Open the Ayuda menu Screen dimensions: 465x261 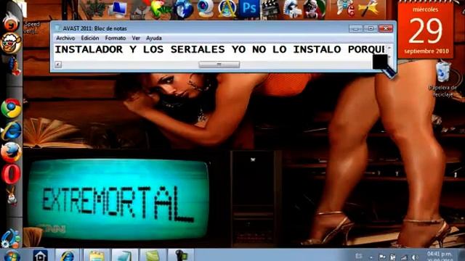pos(153,38)
